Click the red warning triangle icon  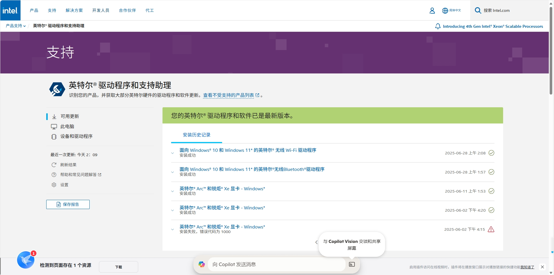tap(491, 229)
